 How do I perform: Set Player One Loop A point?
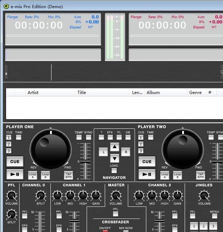click(33, 176)
